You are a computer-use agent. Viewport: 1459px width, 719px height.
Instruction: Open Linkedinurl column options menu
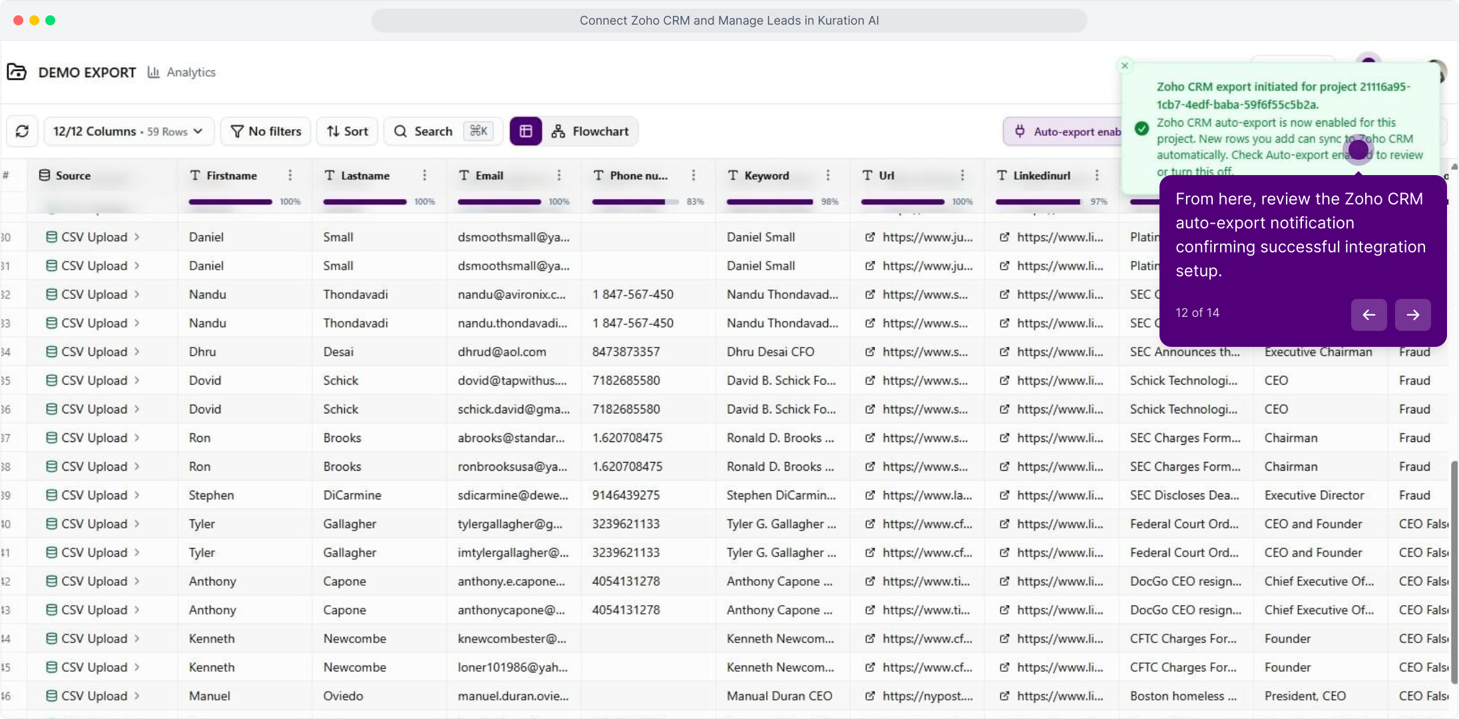pos(1097,175)
